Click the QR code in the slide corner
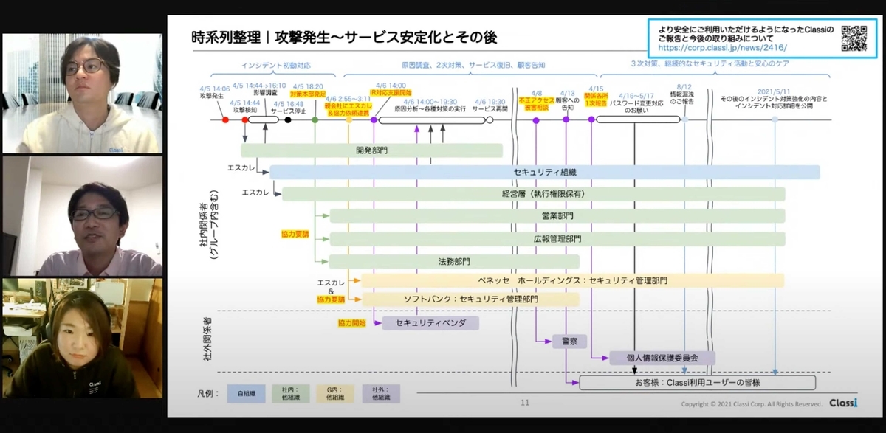Viewport: 886px width, 433px height. (x=854, y=38)
